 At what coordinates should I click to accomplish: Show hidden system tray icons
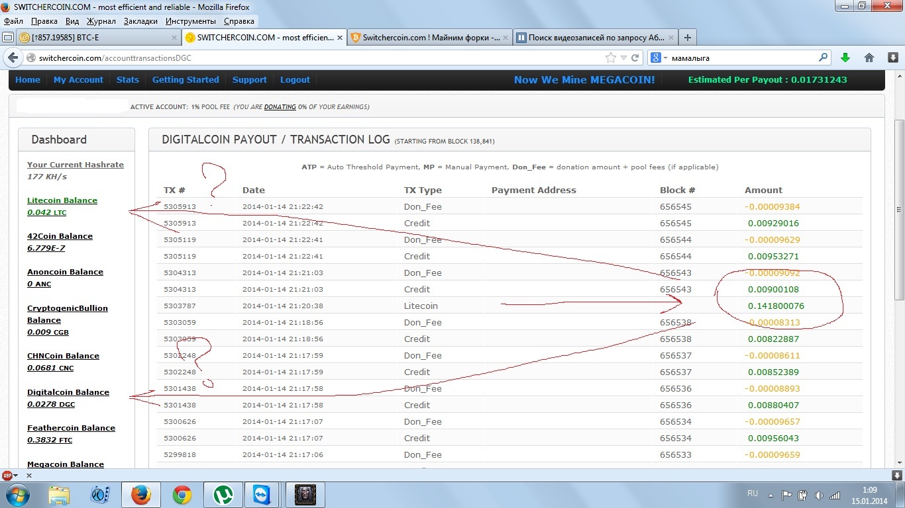771,495
